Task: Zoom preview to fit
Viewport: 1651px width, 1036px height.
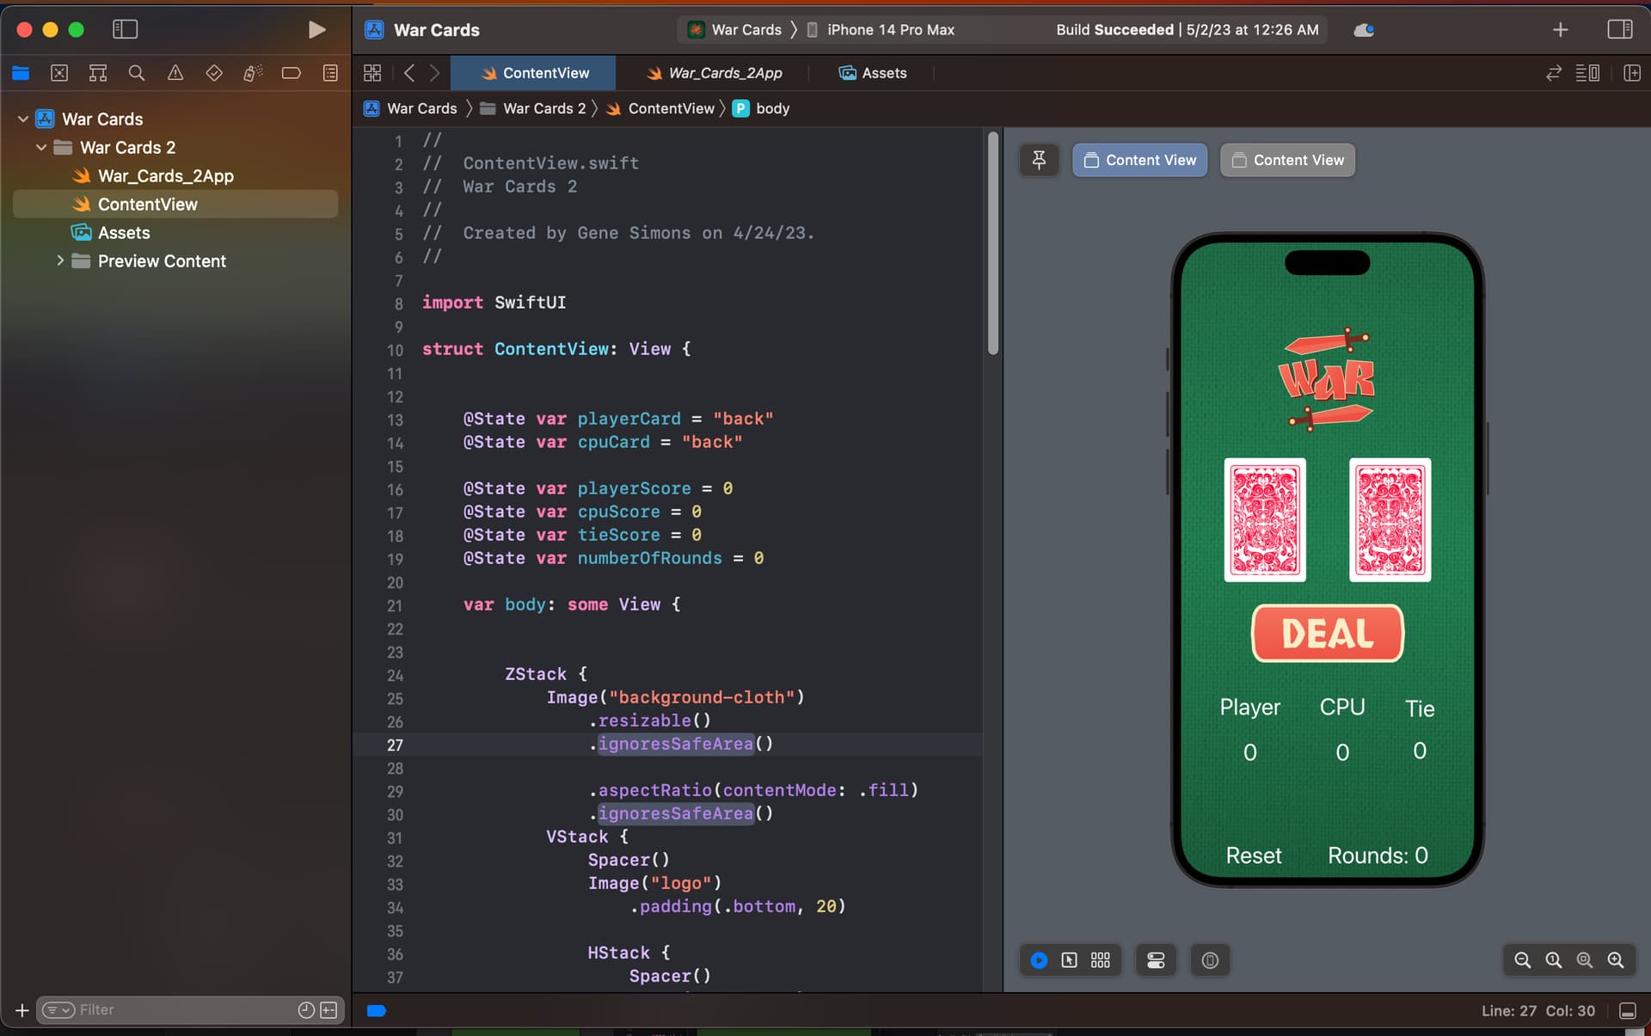Action: (x=1584, y=960)
